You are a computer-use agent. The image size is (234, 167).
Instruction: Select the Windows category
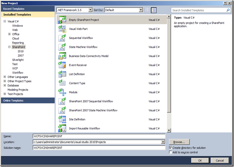(18, 26)
